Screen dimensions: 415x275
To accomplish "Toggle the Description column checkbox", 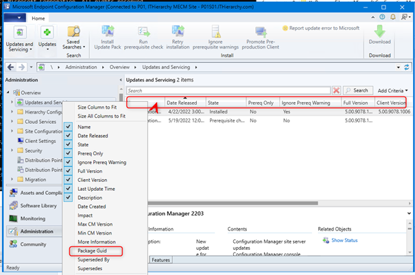I will [68, 197].
